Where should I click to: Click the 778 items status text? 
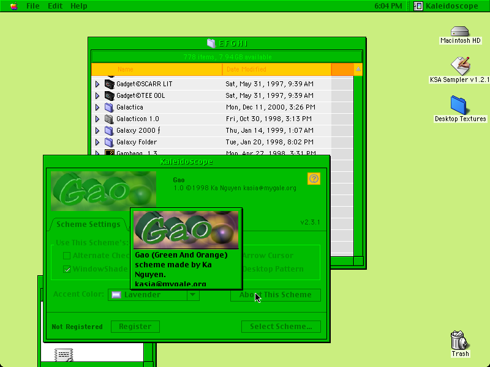click(x=227, y=57)
